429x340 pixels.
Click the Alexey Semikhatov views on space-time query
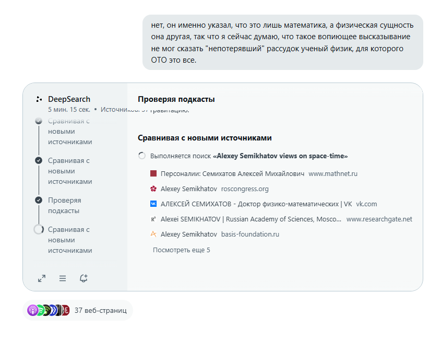point(280,156)
